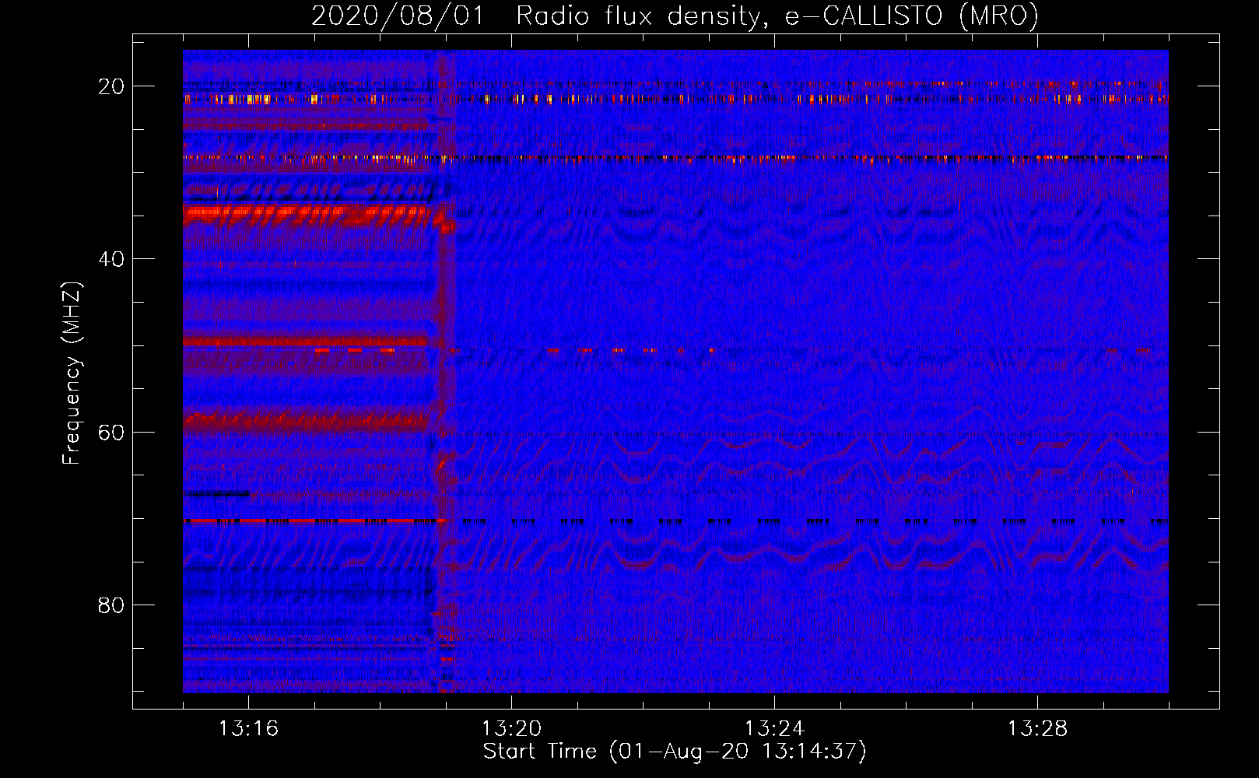Click the '60' frequency tick label
Viewport: 1259px width, 778px height.
coord(111,432)
